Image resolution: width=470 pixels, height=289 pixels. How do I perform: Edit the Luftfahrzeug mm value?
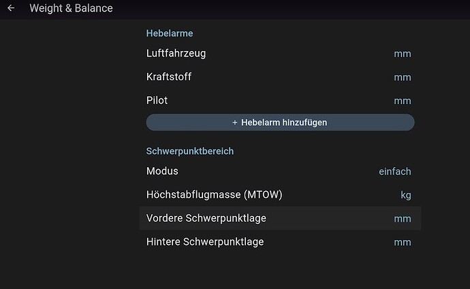[x=402, y=54]
